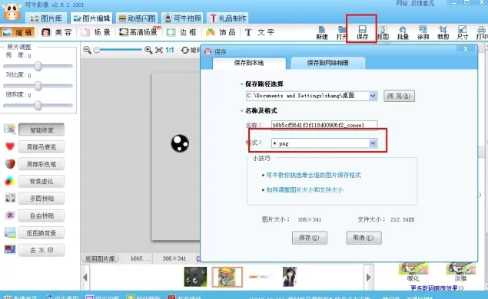Click the zoom out magnifier icon

[x=87, y=50]
